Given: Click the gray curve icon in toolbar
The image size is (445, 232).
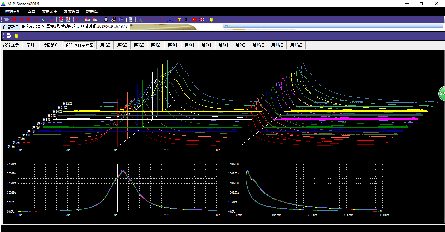Looking at the screenshot, I should [141, 19].
